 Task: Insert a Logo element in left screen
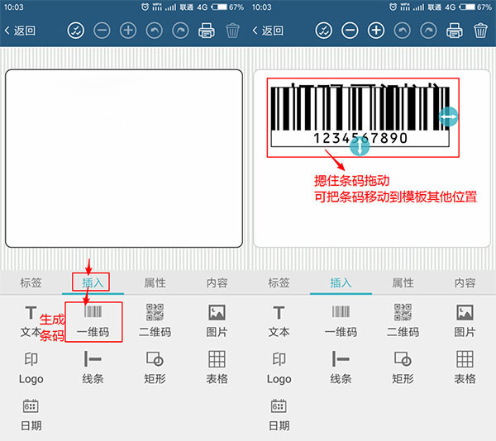(x=31, y=360)
